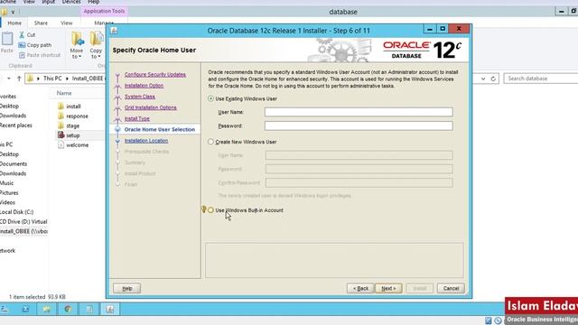Viewport: 578px width, 325px height.
Task: Open Local Disk (C:) in sidebar
Action: click(16, 212)
